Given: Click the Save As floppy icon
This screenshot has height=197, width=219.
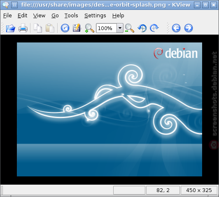Looking at the screenshot, I should tap(77, 28).
